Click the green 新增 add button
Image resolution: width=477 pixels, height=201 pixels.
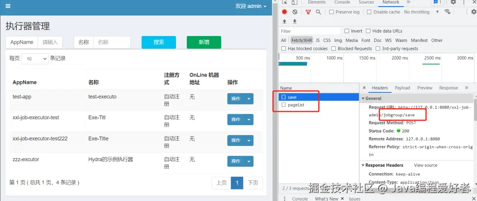click(204, 42)
